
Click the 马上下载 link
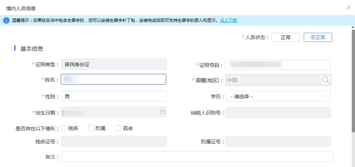228,20
